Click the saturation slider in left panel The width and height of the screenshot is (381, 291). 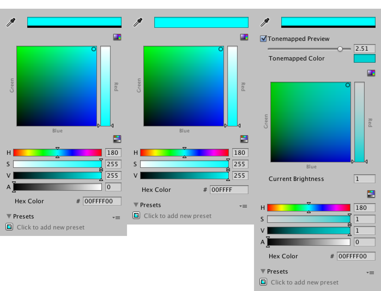tap(58, 164)
